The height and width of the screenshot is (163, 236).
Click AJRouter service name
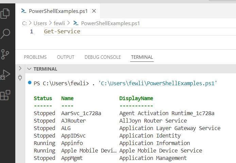tap(73, 121)
